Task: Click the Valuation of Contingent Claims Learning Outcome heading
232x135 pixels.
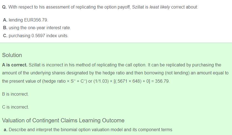Action: (63, 120)
